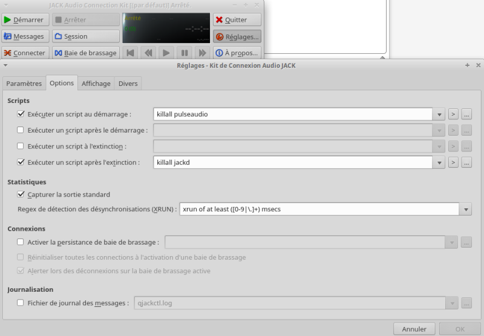This screenshot has height=336, width=484.
Task: Click the disabled Réinitialiser toutes les connections checkbox
Action: [21, 257]
